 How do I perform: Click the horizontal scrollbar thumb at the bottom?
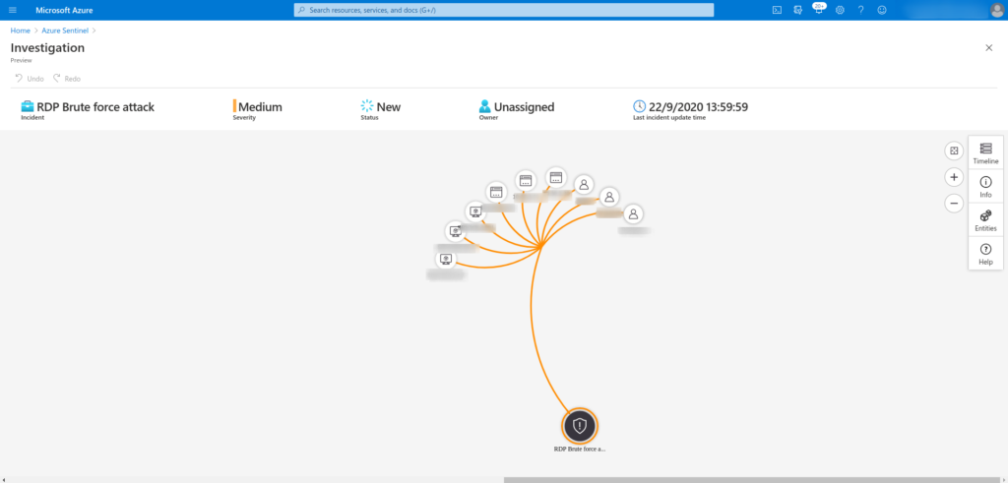[x=750, y=480]
